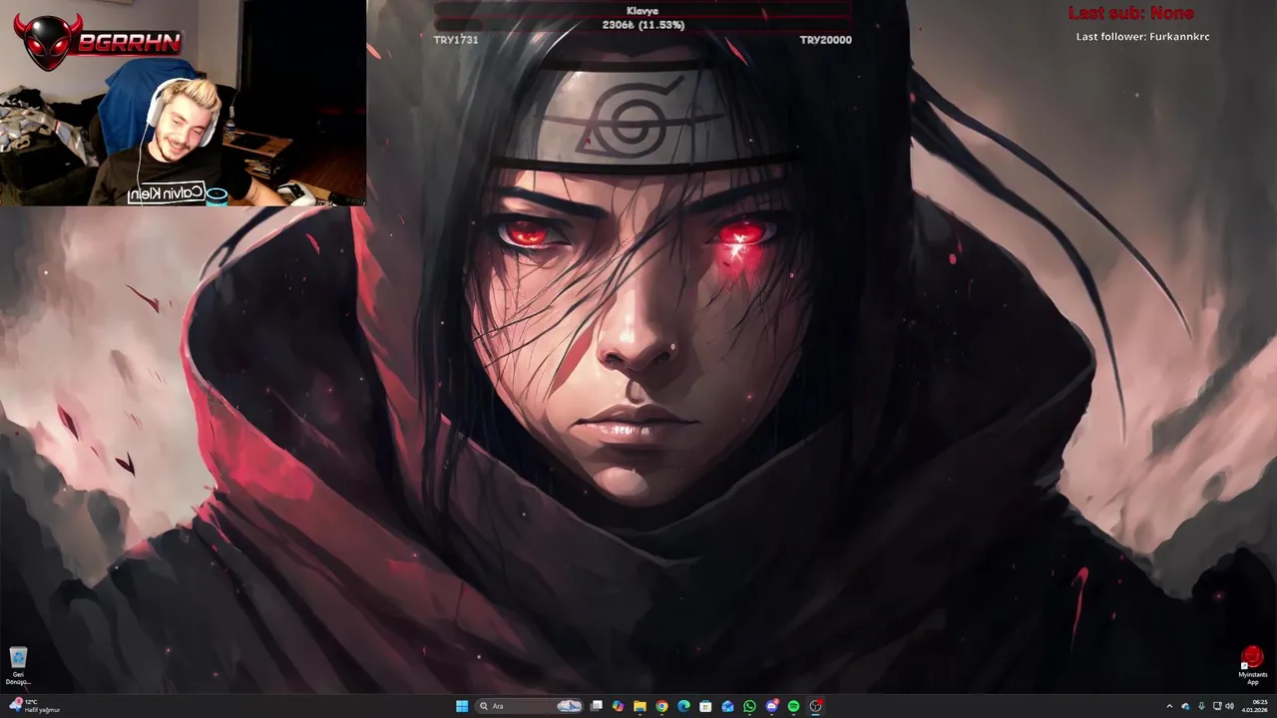Image resolution: width=1277 pixels, height=718 pixels.
Task: Open Spotify from the taskbar
Action: click(793, 706)
